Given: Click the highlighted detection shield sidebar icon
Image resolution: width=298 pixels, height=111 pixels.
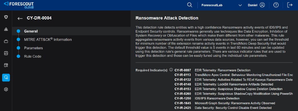Looking at the screenshot, I should pos(6,77).
